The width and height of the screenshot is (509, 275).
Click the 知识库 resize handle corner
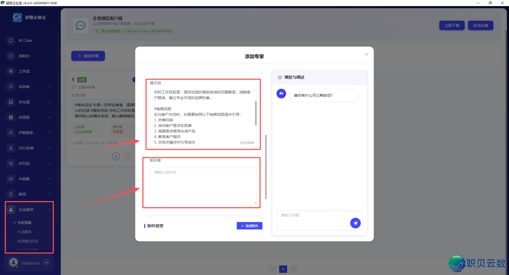[x=255, y=203]
